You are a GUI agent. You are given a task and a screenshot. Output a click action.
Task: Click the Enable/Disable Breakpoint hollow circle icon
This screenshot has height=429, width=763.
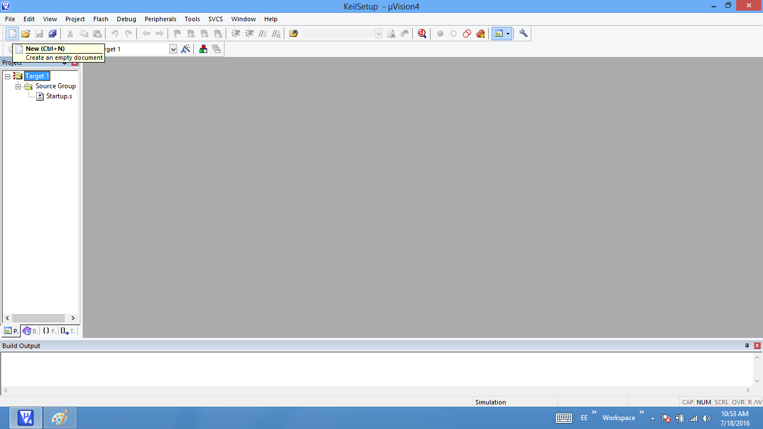454,34
